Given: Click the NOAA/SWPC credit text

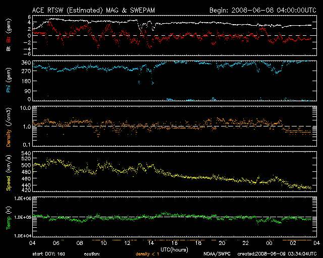Looking at the screenshot, I should tap(217, 254).
